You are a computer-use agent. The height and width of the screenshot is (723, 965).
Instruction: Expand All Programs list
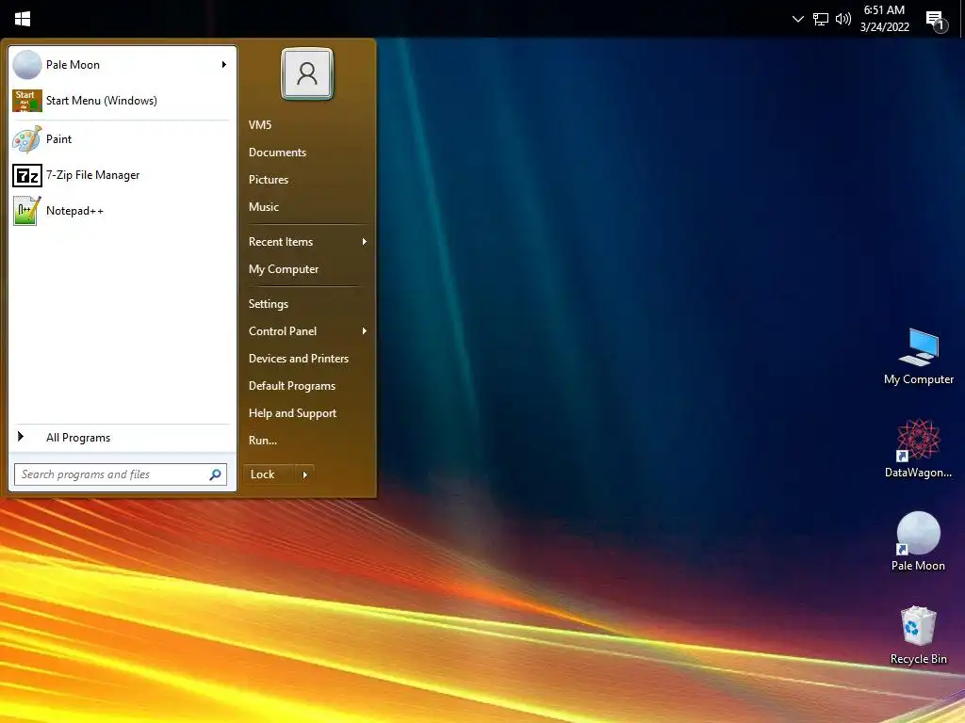point(122,438)
